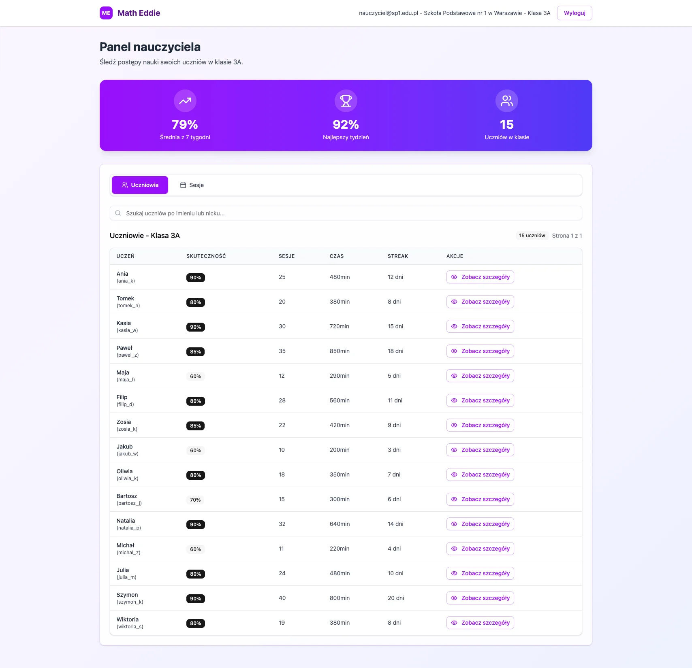Show details for student Kasia
Screen dimensions: 692x668
click(x=480, y=326)
